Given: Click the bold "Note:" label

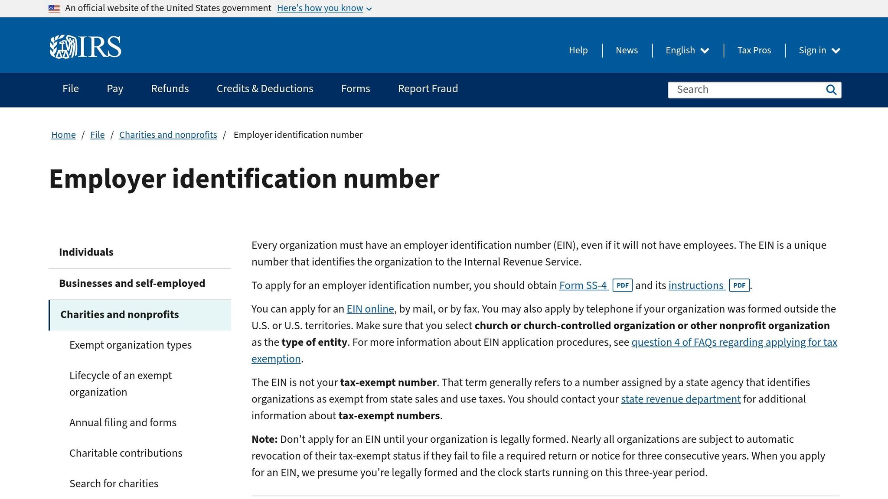Looking at the screenshot, I should click(264, 439).
